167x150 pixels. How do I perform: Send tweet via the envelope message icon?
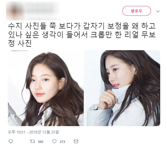click(76, 141)
